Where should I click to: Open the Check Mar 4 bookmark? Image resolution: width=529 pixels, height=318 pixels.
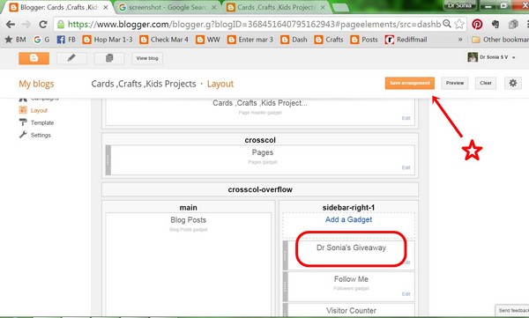pos(164,40)
